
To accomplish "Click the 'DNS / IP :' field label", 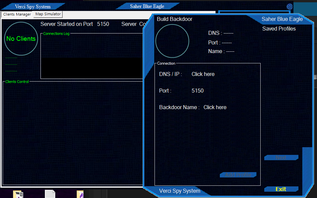I will pos(170,74).
